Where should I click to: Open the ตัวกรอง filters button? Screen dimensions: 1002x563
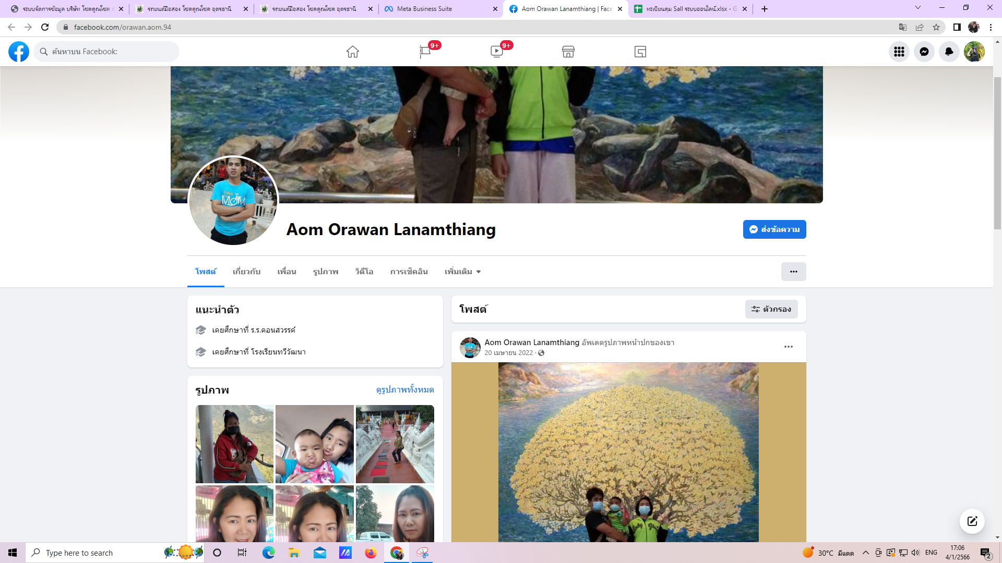tap(771, 309)
